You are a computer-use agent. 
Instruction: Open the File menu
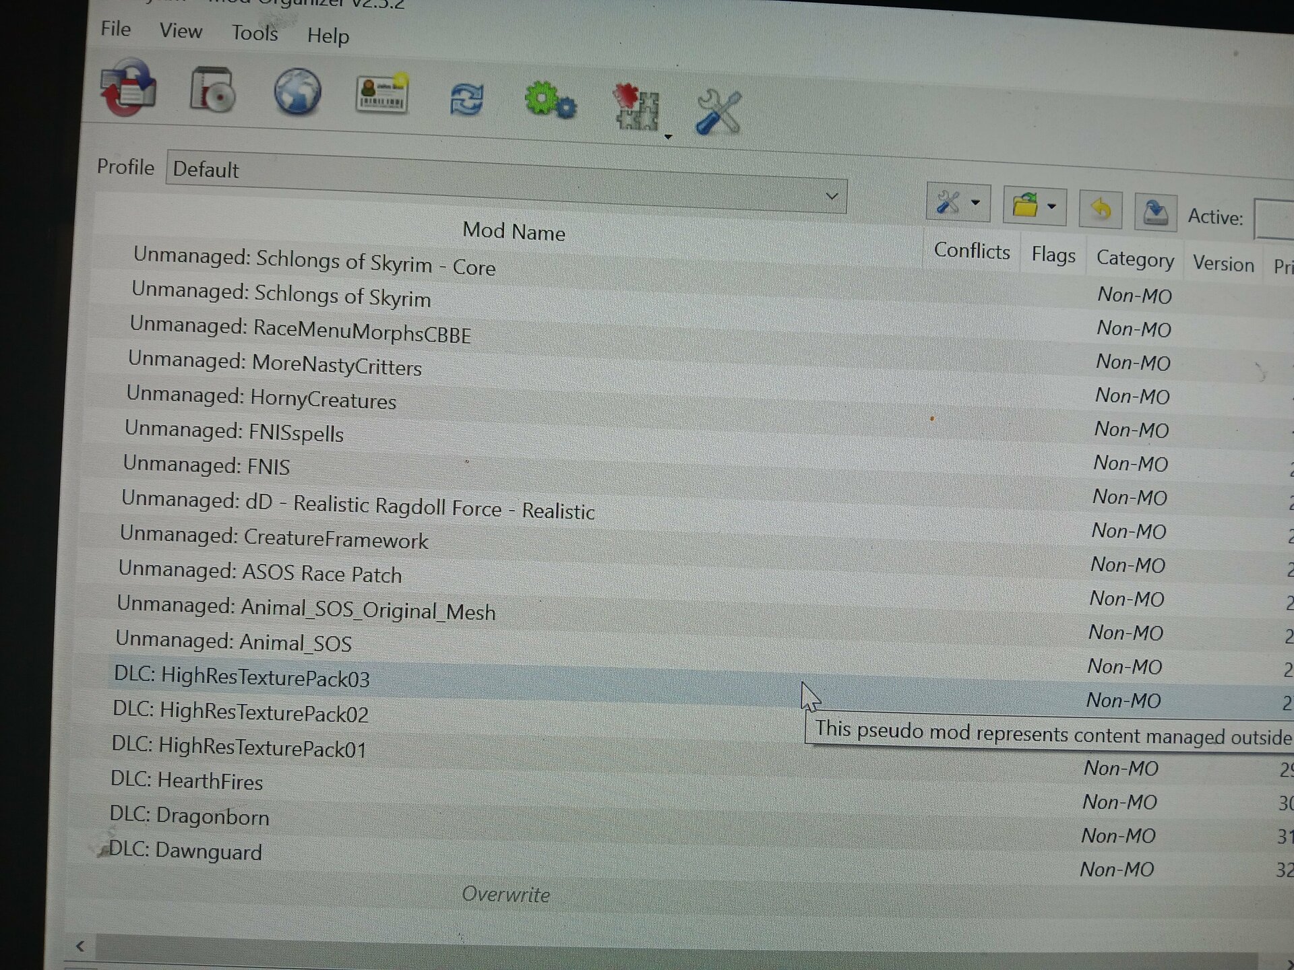[116, 29]
